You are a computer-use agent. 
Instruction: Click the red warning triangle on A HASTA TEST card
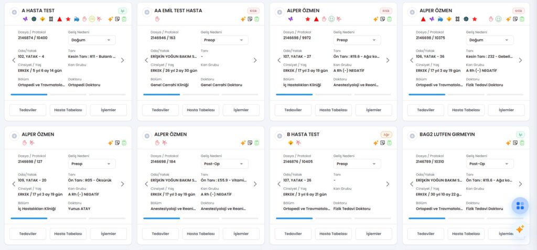click(x=59, y=19)
